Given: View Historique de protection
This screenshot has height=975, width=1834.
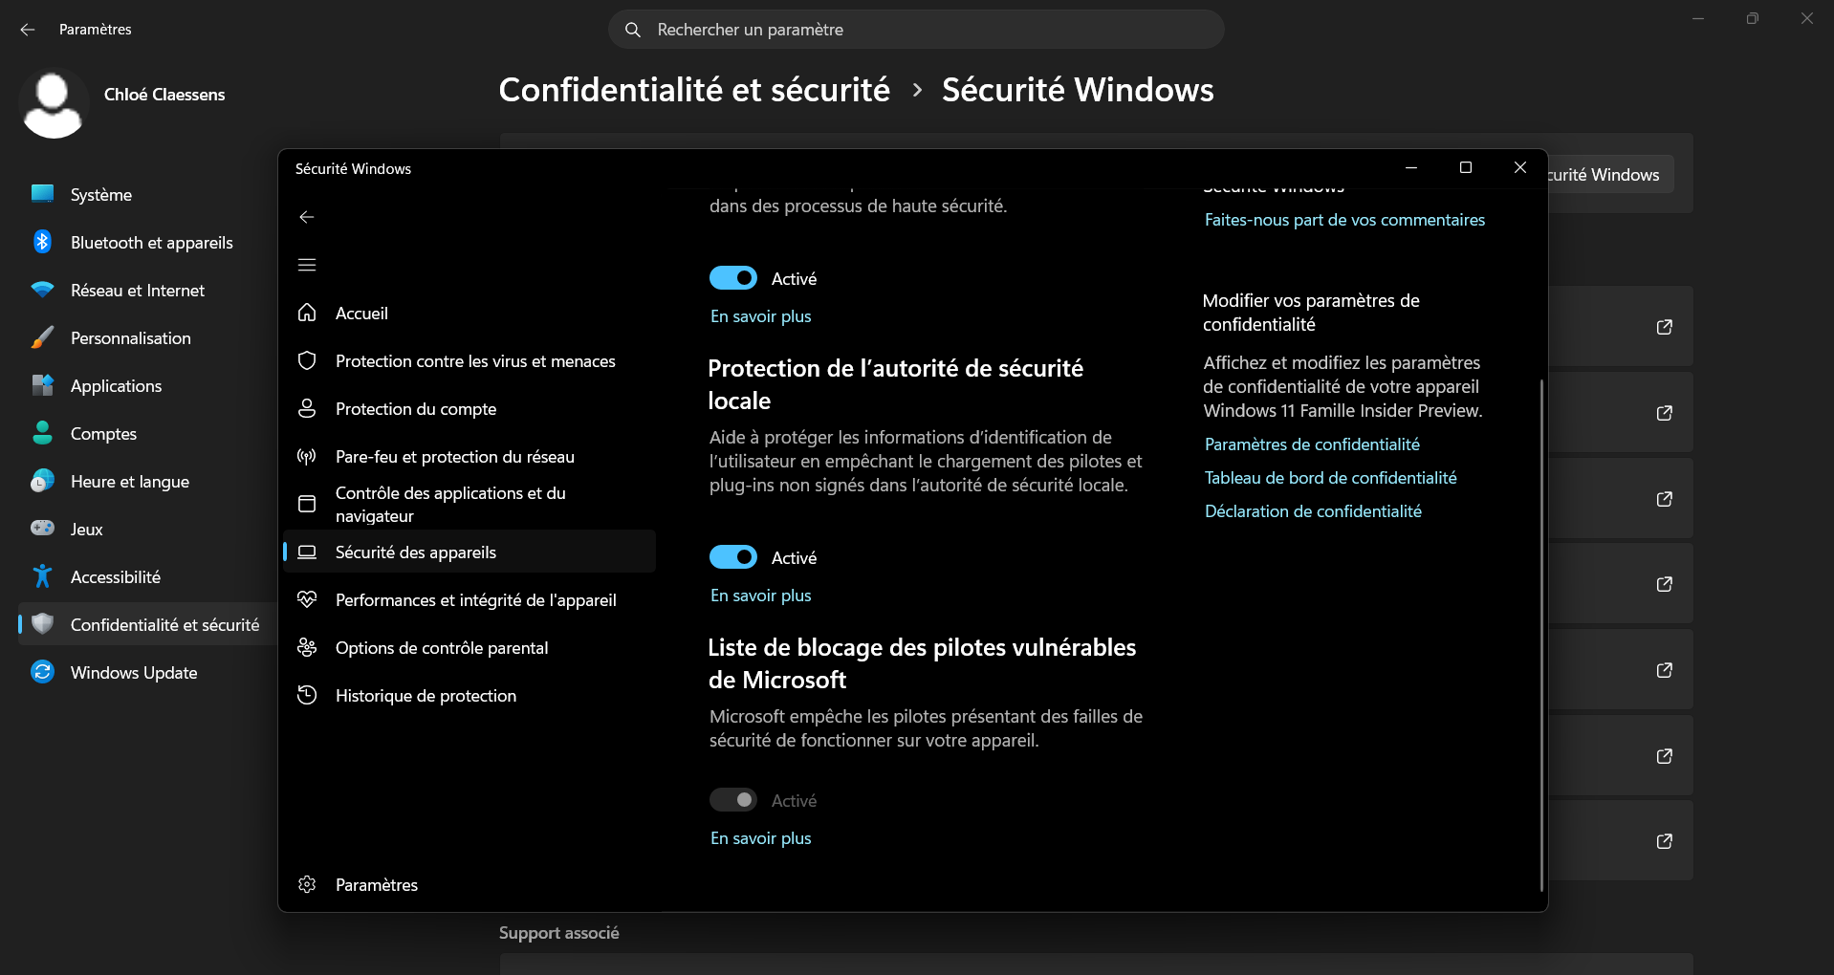Looking at the screenshot, I should tap(426, 695).
